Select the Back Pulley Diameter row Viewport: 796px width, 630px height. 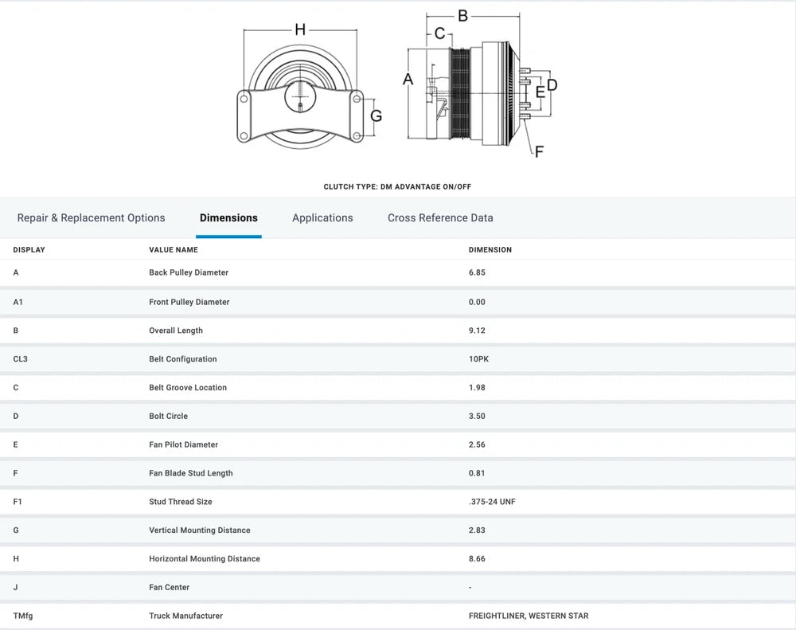(189, 272)
